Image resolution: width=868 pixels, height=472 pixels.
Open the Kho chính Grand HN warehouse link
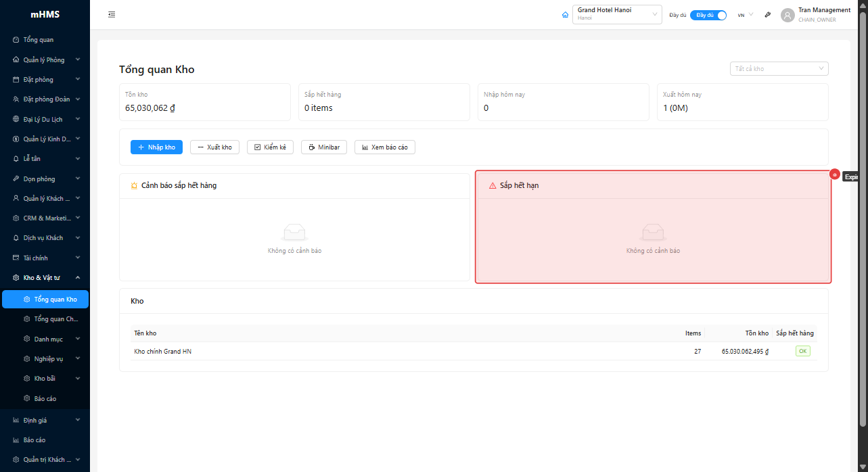click(162, 351)
